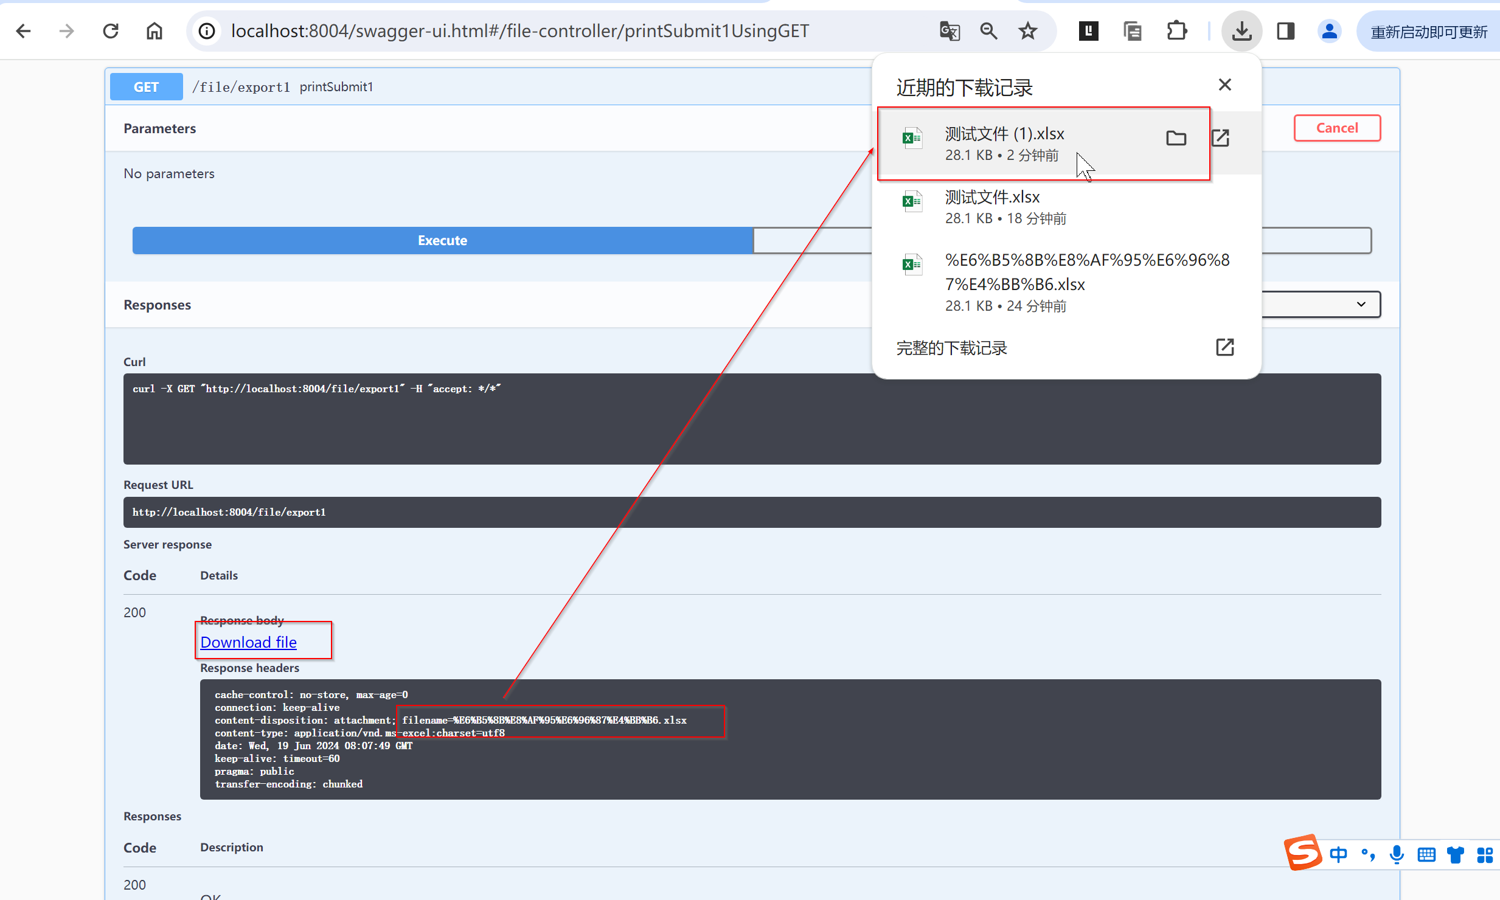The width and height of the screenshot is (1500, 900).
Task: Open the zoom magnifier icon in address bar
Action: [988, 31]
